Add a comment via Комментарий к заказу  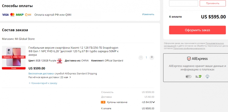point(43,83)
